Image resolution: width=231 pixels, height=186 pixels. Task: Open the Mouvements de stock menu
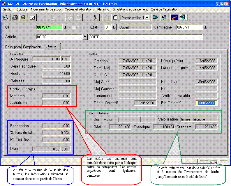coord(46,9)
